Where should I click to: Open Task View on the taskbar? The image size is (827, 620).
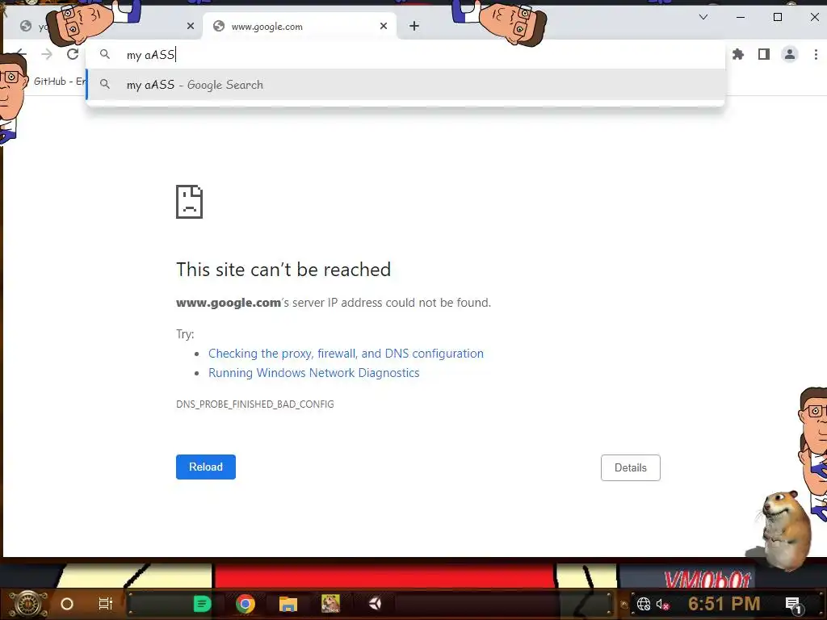click(106, 604)
